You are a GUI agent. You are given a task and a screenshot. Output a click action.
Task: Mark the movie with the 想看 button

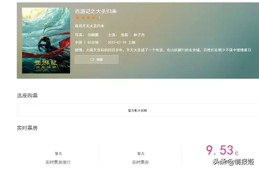point(97,59)
